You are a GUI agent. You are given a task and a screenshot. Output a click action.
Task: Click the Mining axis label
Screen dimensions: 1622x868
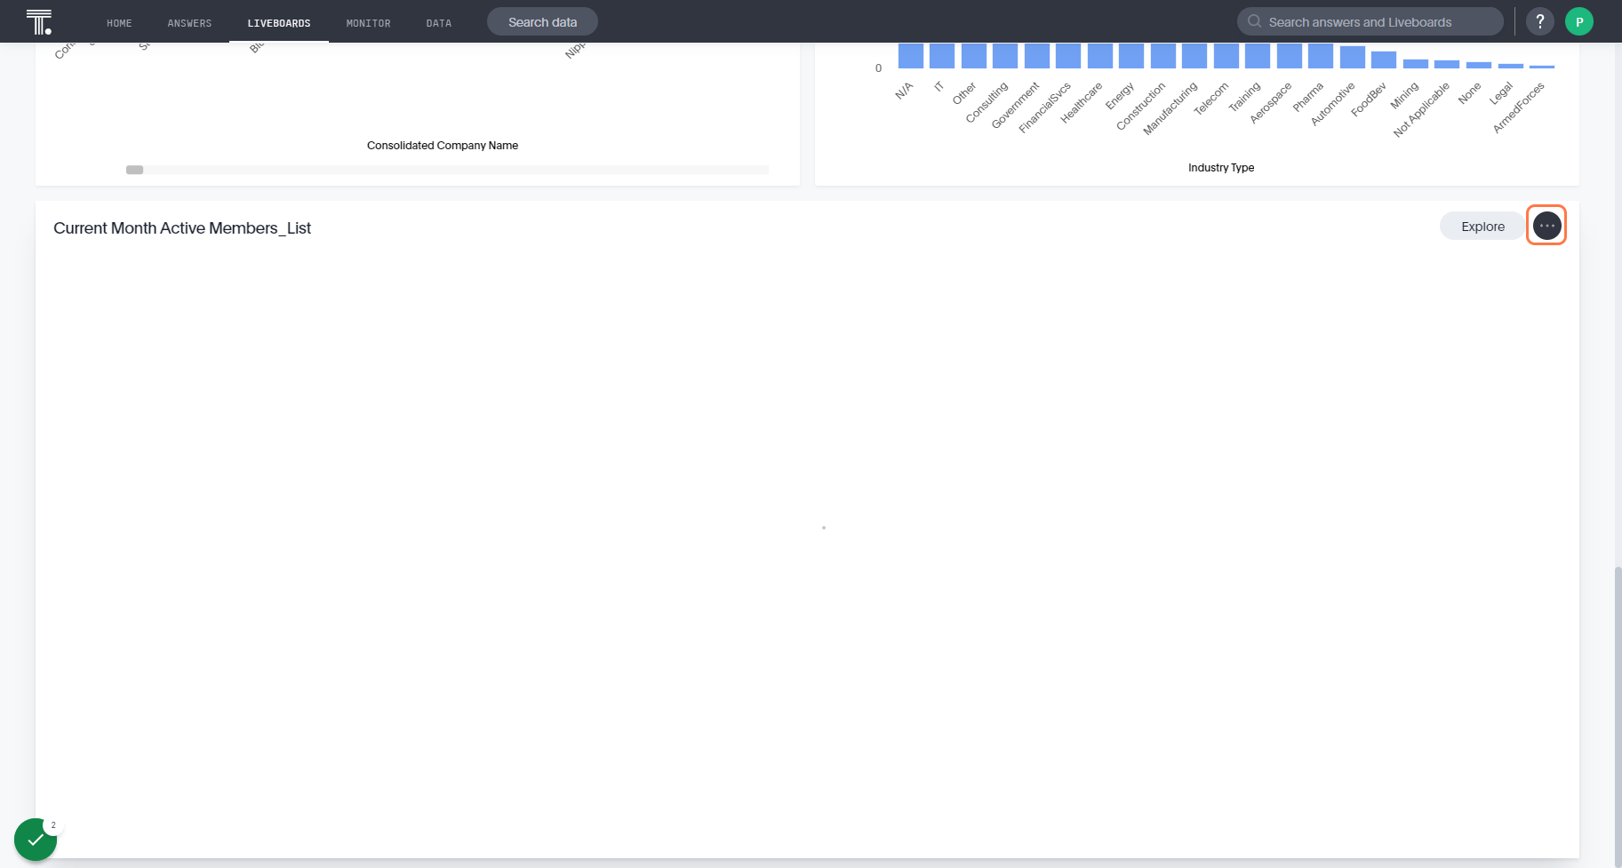tap(1404, 95)
